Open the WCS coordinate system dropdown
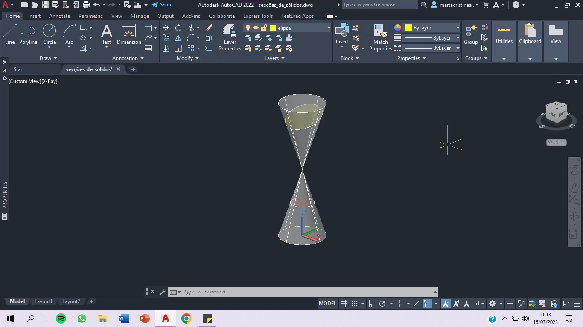The height and width of the screenshot is (327, 583). 556,142
